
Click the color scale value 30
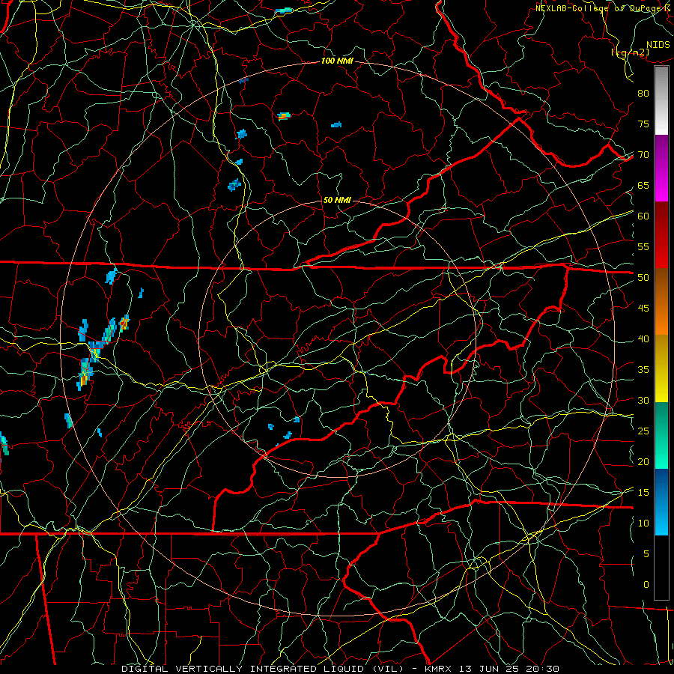click(x=643, y=400)
